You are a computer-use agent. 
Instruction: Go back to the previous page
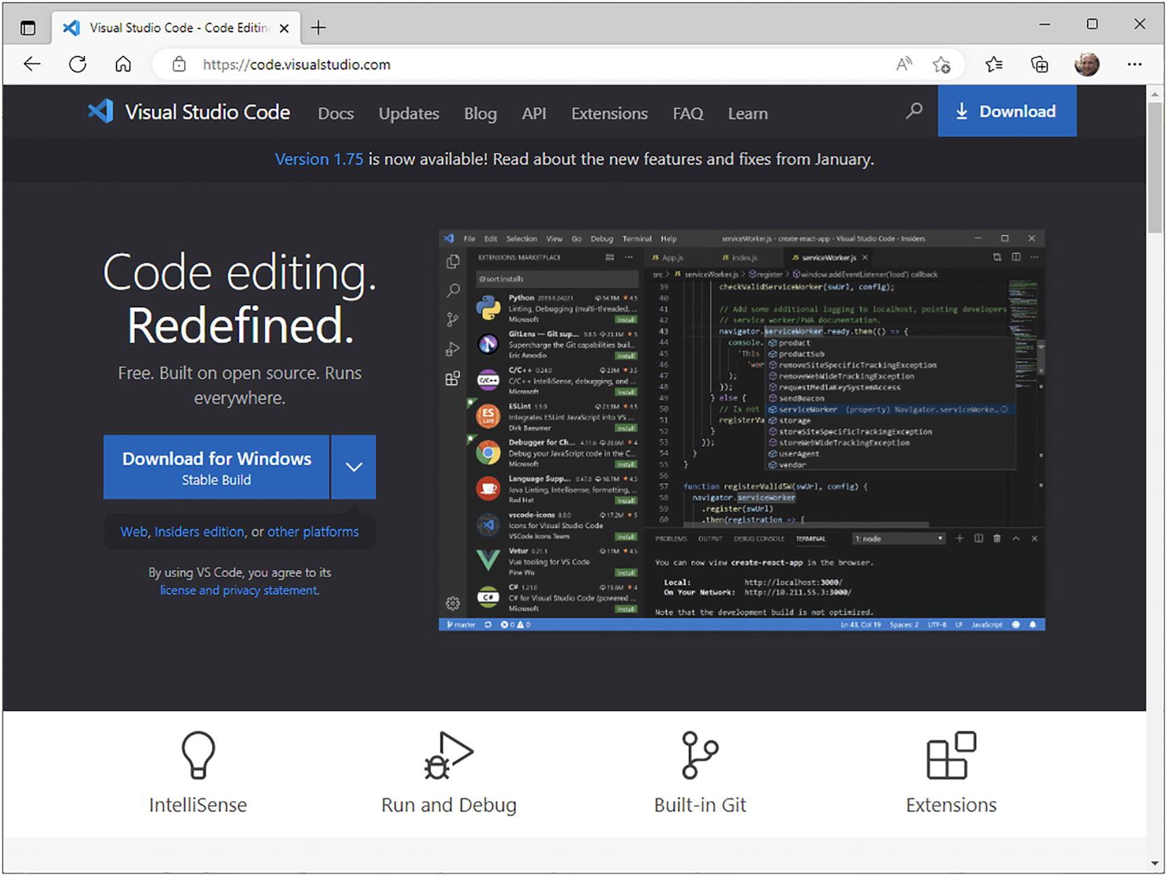tap(32, 65)
